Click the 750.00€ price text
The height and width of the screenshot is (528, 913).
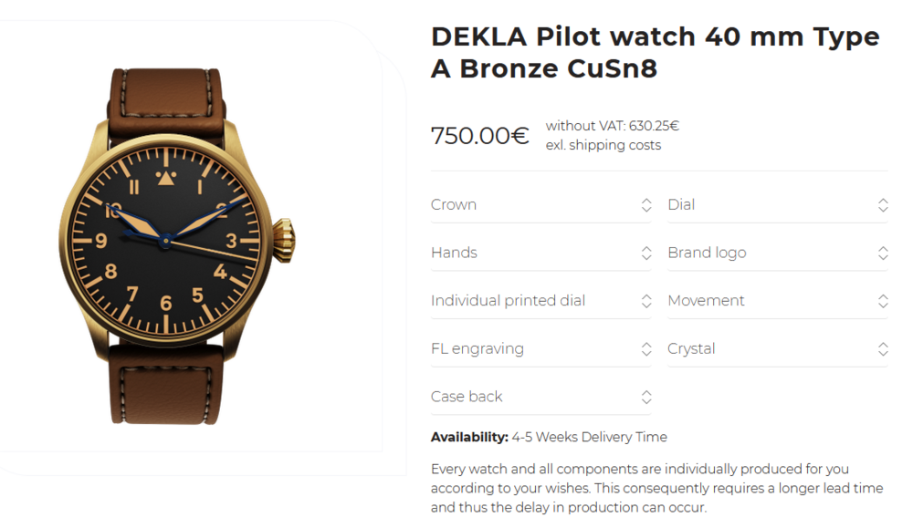point(479,136)
